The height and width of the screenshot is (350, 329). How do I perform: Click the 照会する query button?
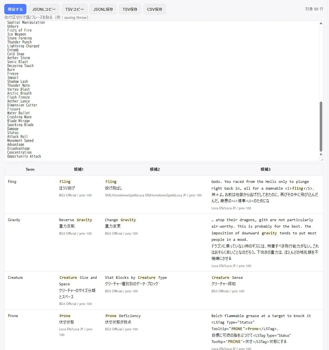point(15,9)
